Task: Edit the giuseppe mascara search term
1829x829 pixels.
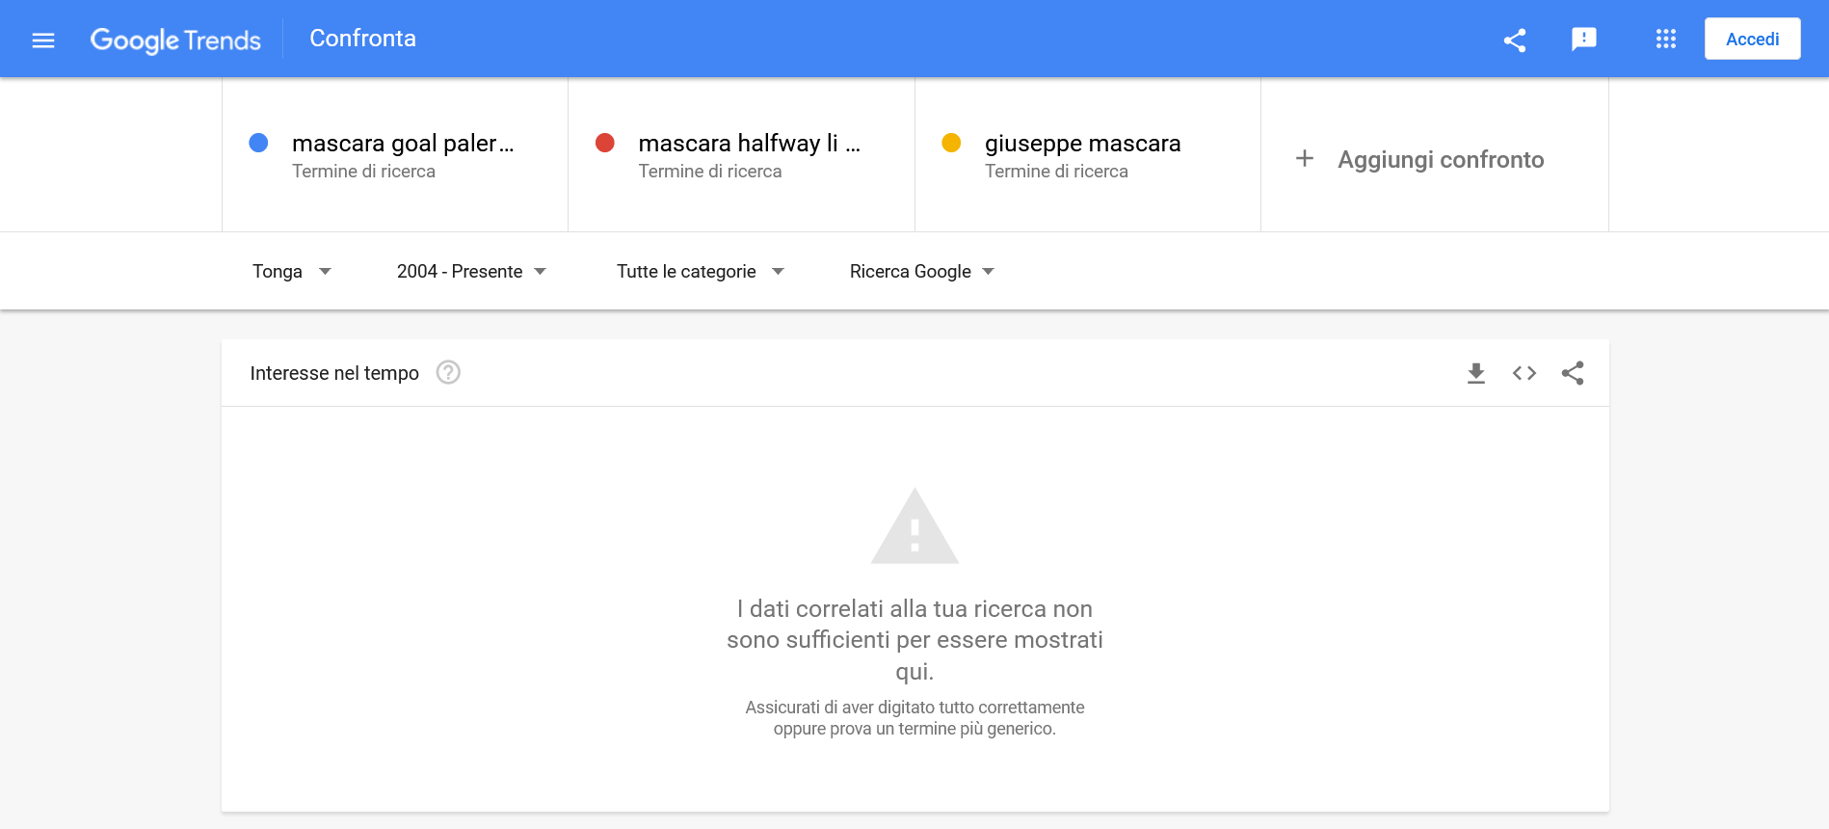Action: point(1082,144)
